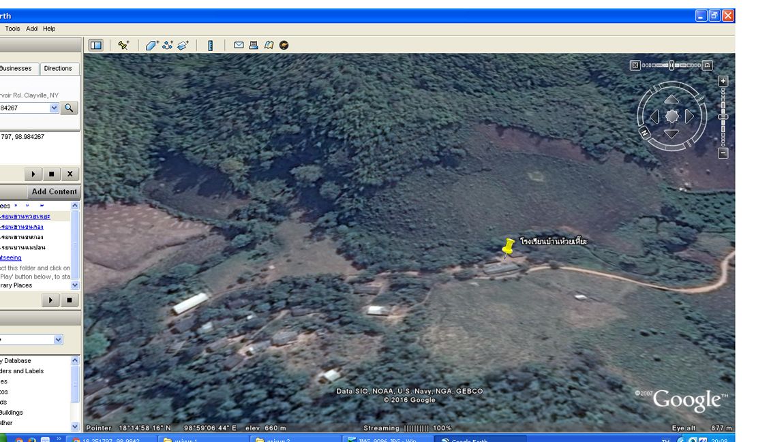Click the yellow pushpin placemark on map

(x=508, y=248)
